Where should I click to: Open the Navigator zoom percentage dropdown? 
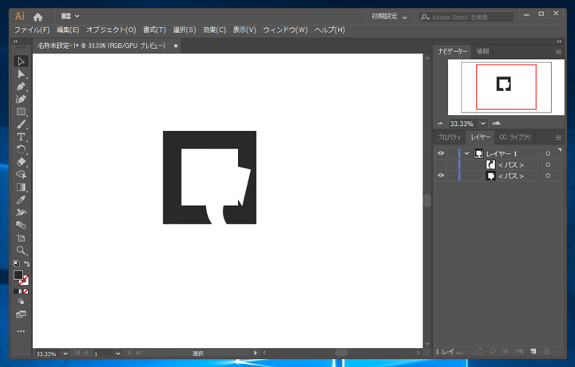[483, 124]
